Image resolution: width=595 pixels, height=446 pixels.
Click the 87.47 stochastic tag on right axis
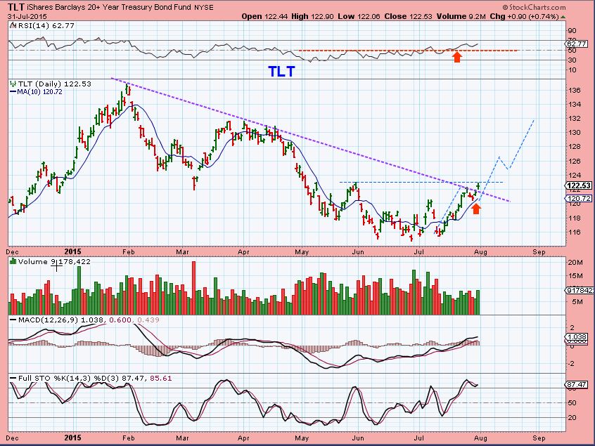coord(577,384)
